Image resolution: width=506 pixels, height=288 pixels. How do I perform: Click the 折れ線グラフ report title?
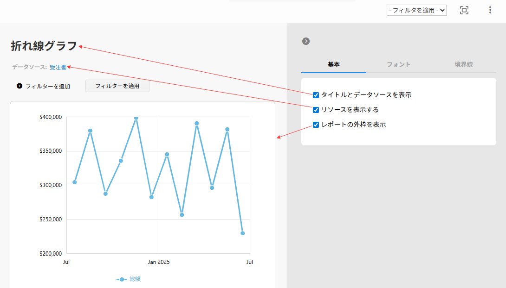point(44,46)
